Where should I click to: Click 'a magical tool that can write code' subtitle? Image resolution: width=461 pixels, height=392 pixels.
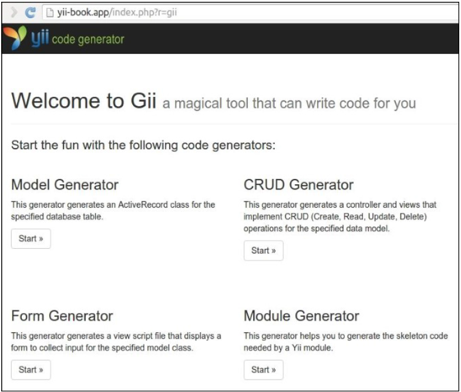coord(290,103)
